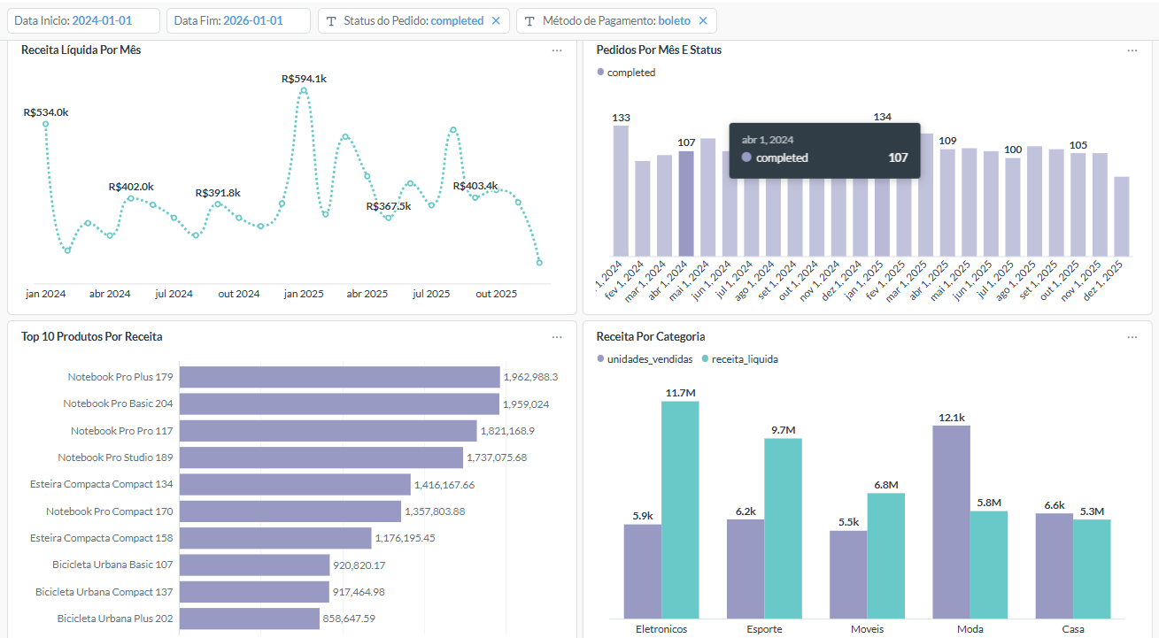Open the Data Inicio date filter
Image resolution: width=1159 pixels, height=638 pixels.
pyautogui.click(x=84, y=20)
